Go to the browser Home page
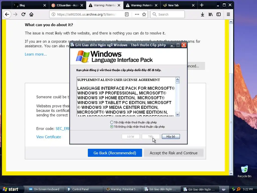257x193 pixels. [x=31, y=14]
